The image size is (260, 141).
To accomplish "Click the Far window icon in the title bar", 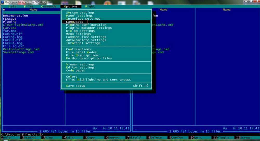I will pos(3,2).
